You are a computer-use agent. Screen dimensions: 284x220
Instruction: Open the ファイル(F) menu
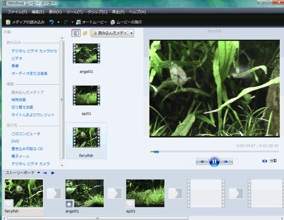pyautogui.click(x=17, y=11)
